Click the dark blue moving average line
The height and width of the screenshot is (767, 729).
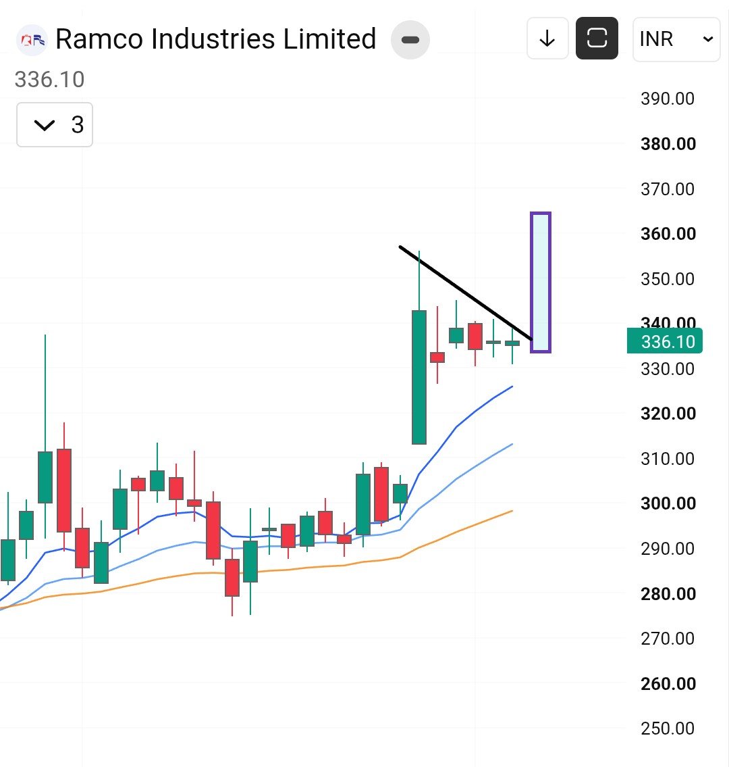pos(457,427)
